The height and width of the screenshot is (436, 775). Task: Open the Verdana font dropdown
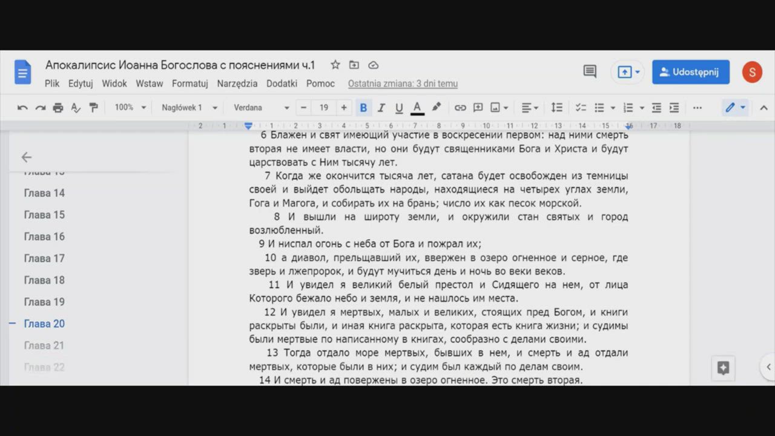pyautogui.click(x=262, y=108)
